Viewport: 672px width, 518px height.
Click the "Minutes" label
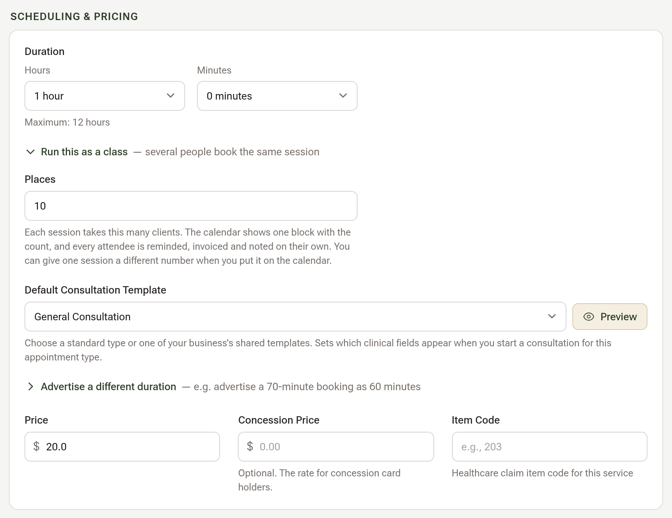click(214, 70)
